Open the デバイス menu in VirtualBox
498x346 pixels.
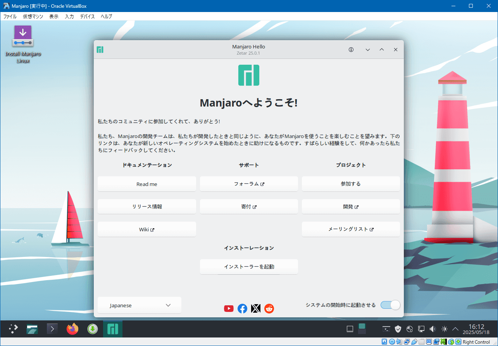coord(87,16)
